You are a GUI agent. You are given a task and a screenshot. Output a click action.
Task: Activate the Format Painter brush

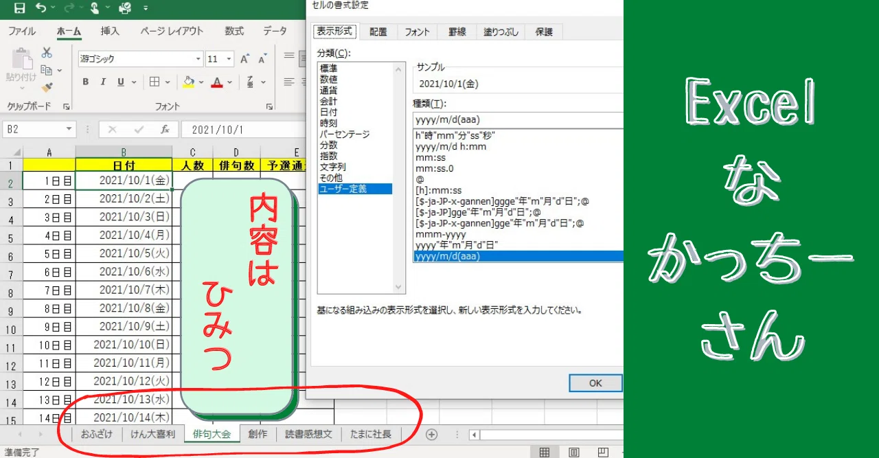tap(47, 87)
